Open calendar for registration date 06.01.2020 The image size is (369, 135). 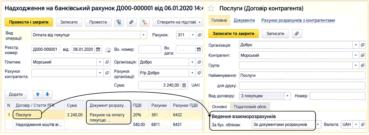(x=98, y=49)
